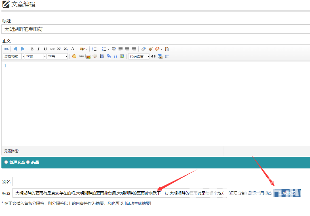Click the 生成标签 button
Image resolution: width=310 pixels, height=216 pixels.
(x=287, y=193)
